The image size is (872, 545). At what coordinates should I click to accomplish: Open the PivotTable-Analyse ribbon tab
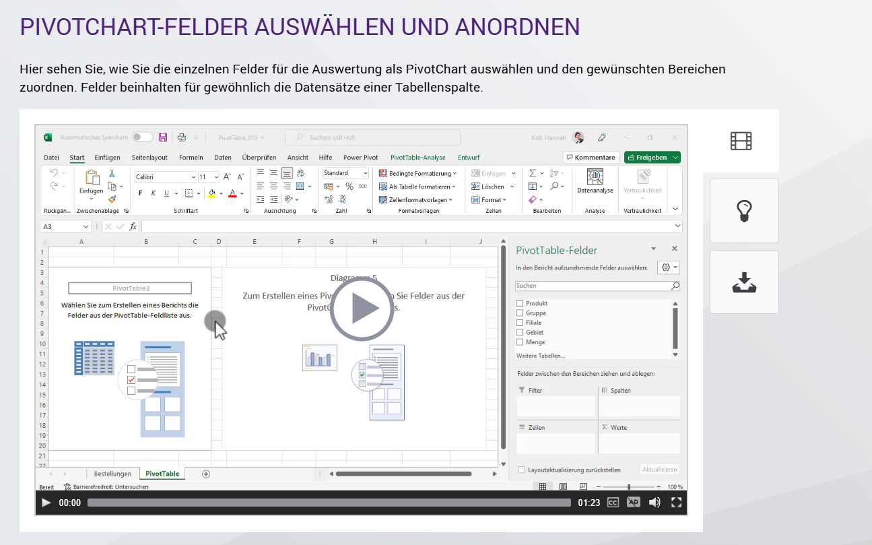tap(418, 158)
